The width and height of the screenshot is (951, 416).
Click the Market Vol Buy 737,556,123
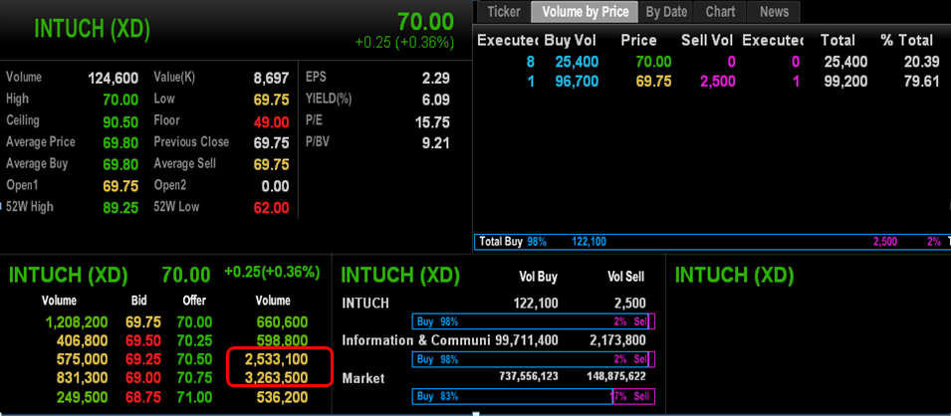pos(527,377)
